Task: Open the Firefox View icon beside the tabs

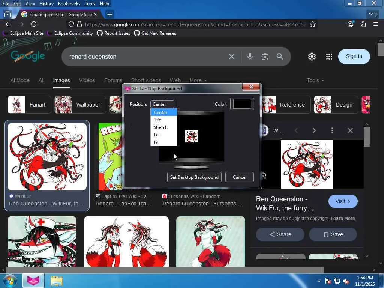Action: pos(7,15)
